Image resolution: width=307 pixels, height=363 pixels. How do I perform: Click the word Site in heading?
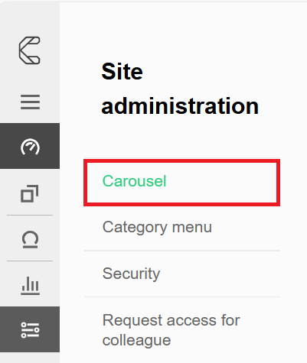pos(122,72)
